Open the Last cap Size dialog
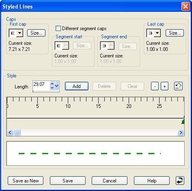Screen dimensions: 192x191 [175, 33]
